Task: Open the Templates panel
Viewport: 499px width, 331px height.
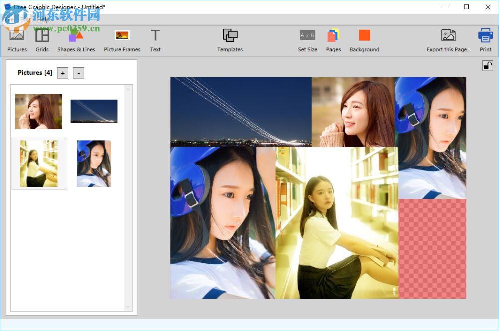Action: tap(230, 39)
